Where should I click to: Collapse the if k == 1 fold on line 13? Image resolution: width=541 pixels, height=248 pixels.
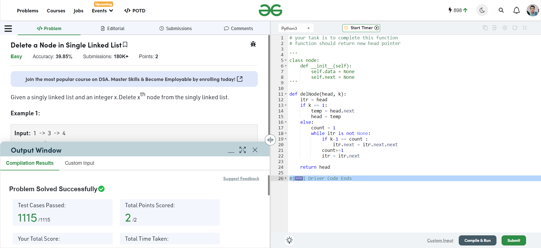coord(286,105)
